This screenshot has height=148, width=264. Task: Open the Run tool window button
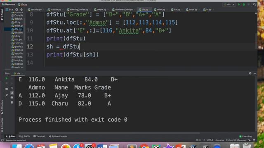(x=10, y=136)
